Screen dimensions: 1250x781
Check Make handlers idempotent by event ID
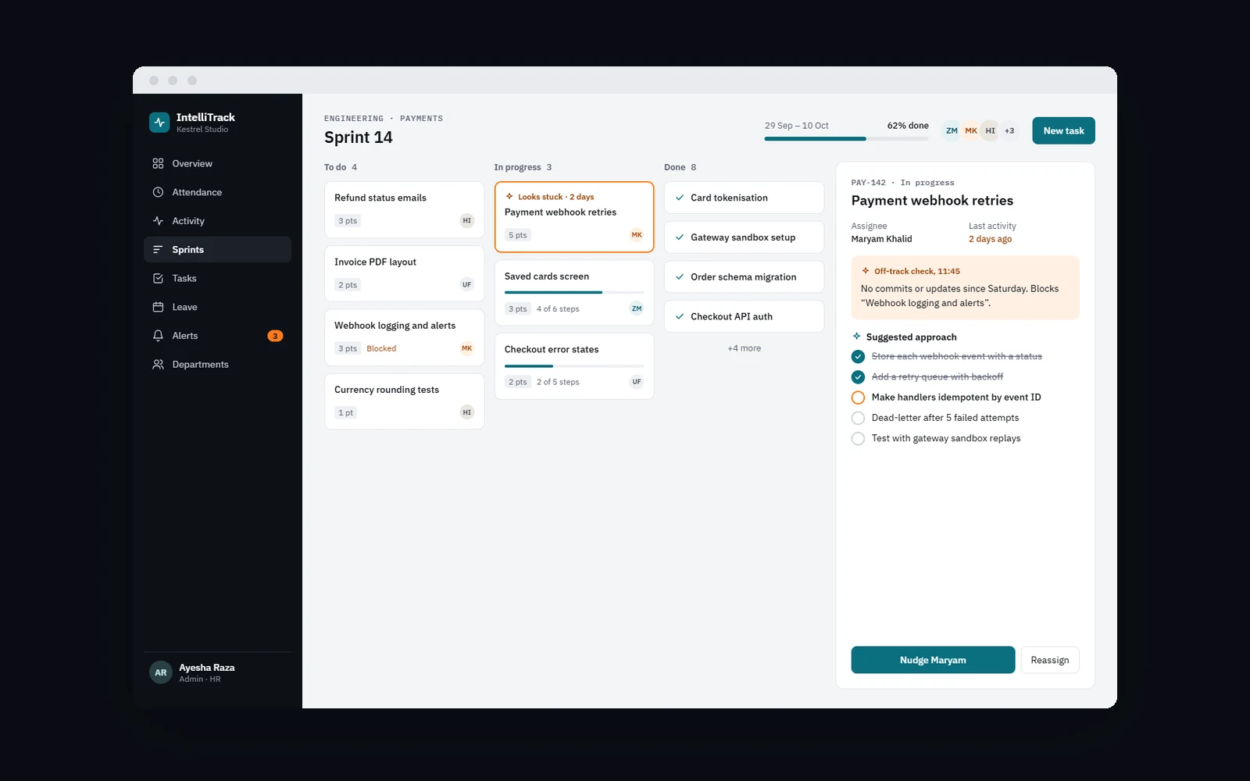(858, 398)
